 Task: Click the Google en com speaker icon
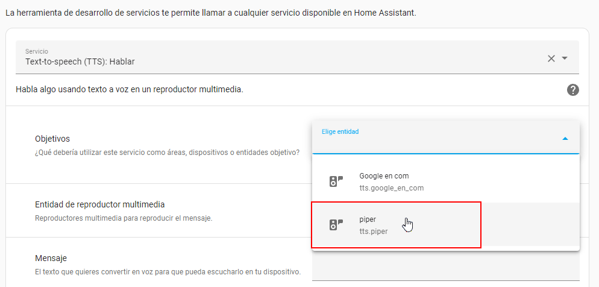336,181
